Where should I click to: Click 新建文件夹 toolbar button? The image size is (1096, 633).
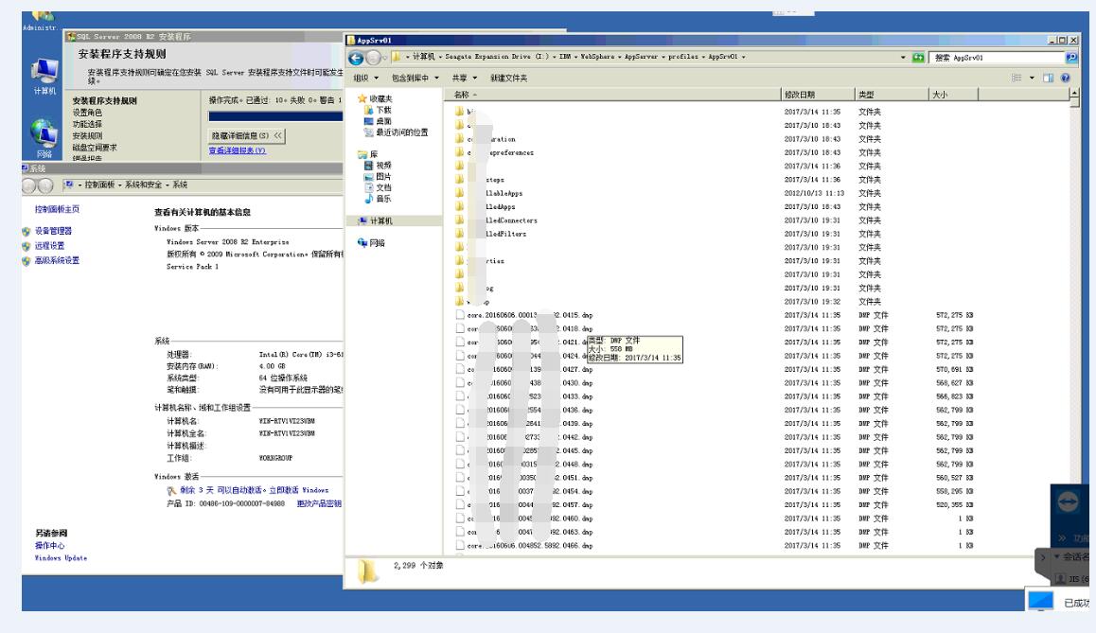tap(509, 78)
